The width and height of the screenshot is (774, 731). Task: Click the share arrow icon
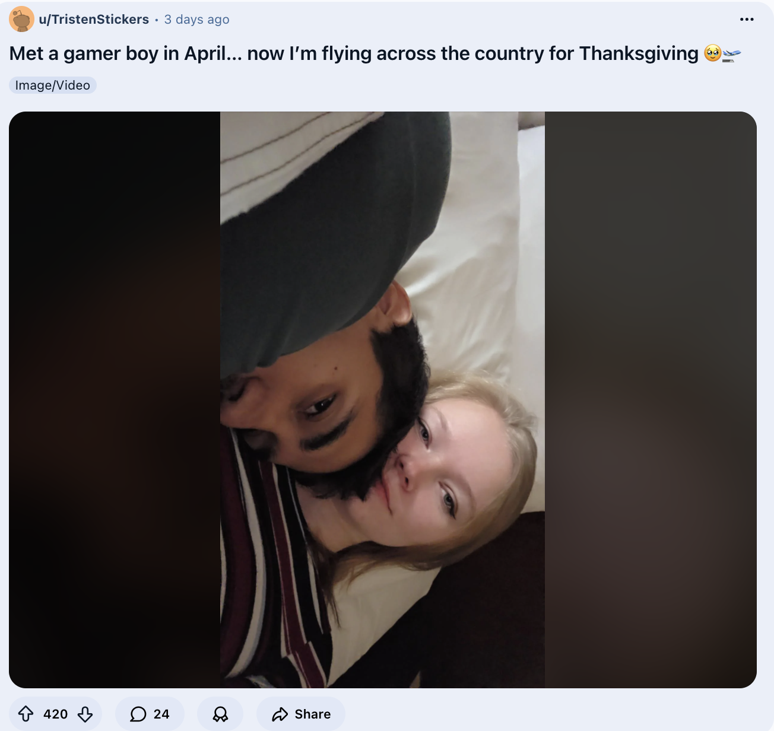coord(280,714)
